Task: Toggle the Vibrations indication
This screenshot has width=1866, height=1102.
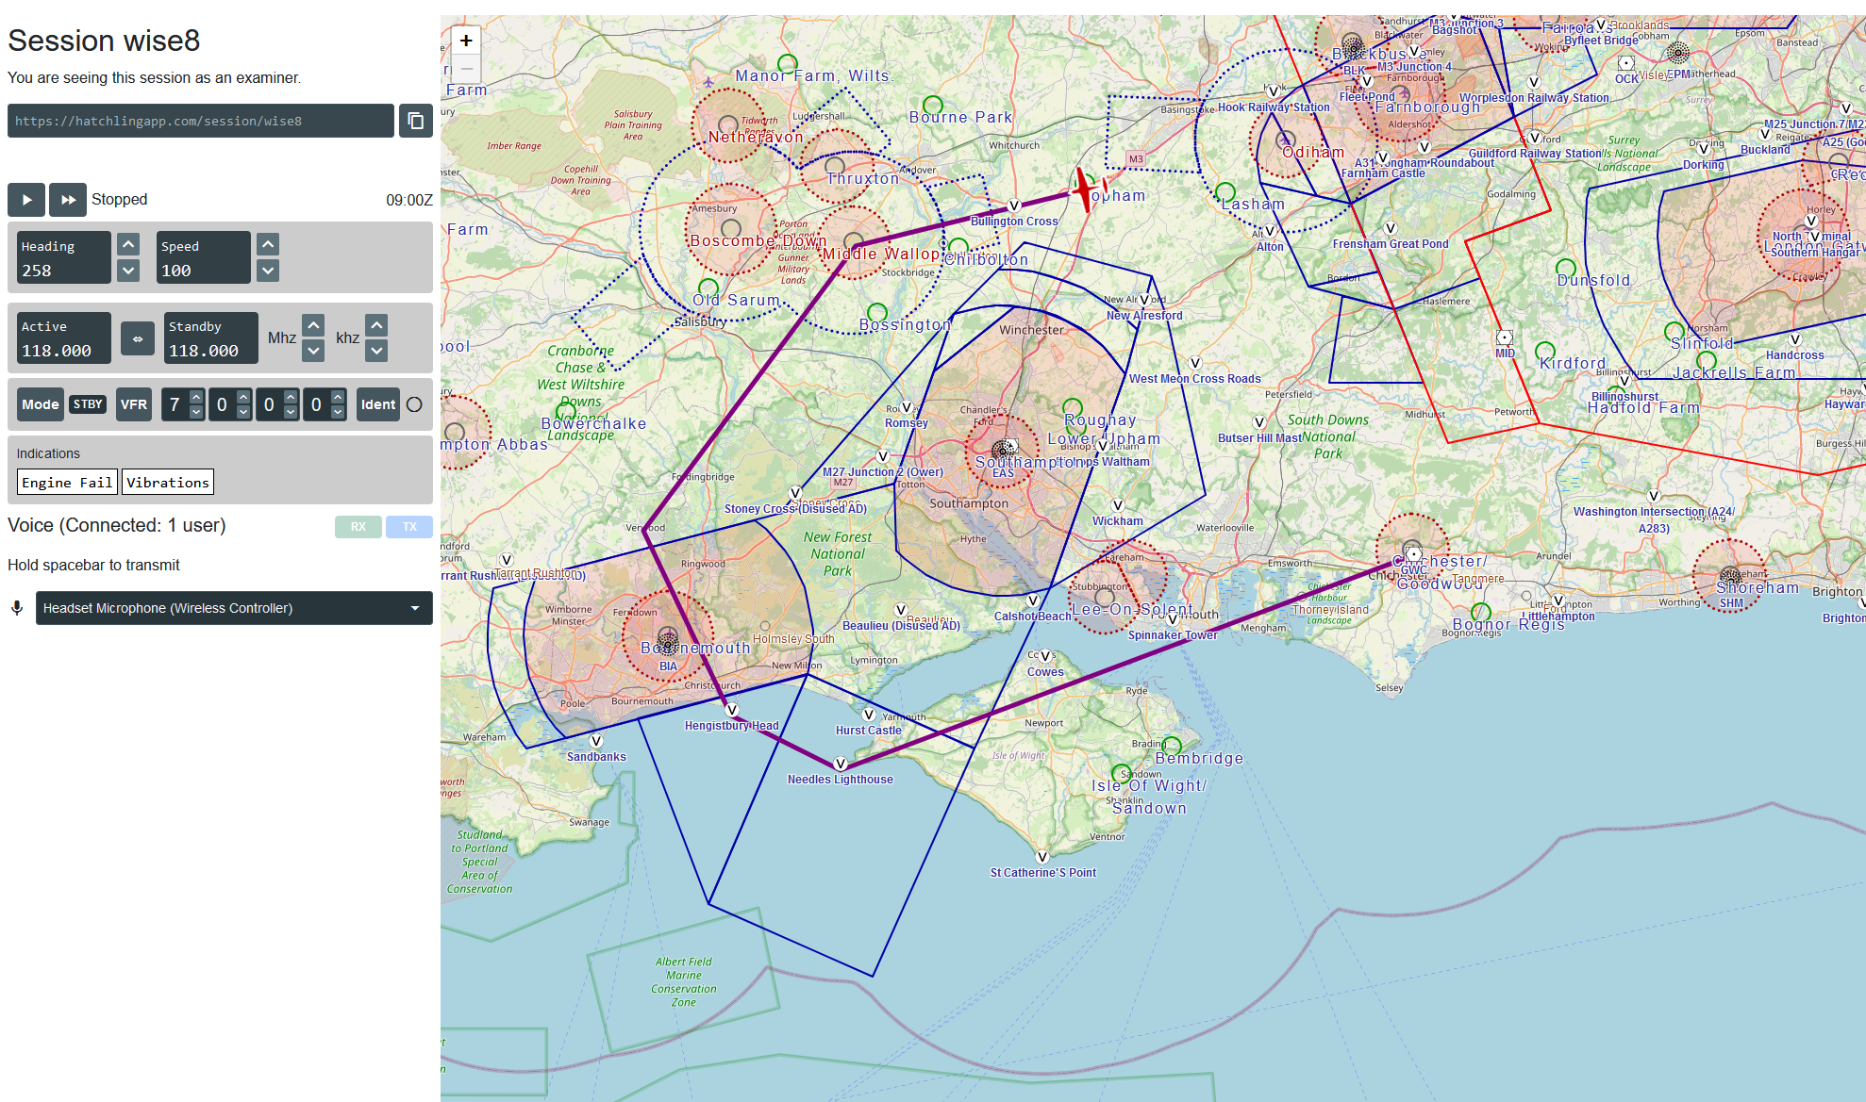Action: click(168, 483)
